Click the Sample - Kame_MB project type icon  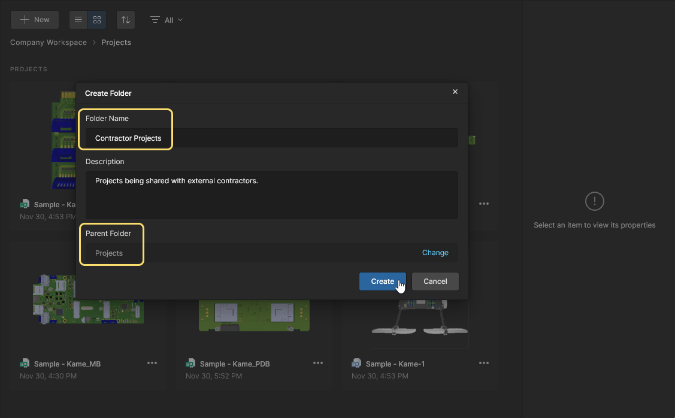[25, 364]
